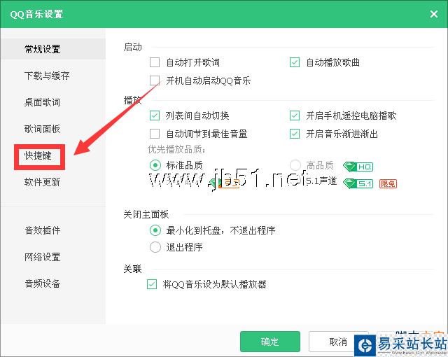
Task: Click the red 限免 badge
Action: point(388,183)
